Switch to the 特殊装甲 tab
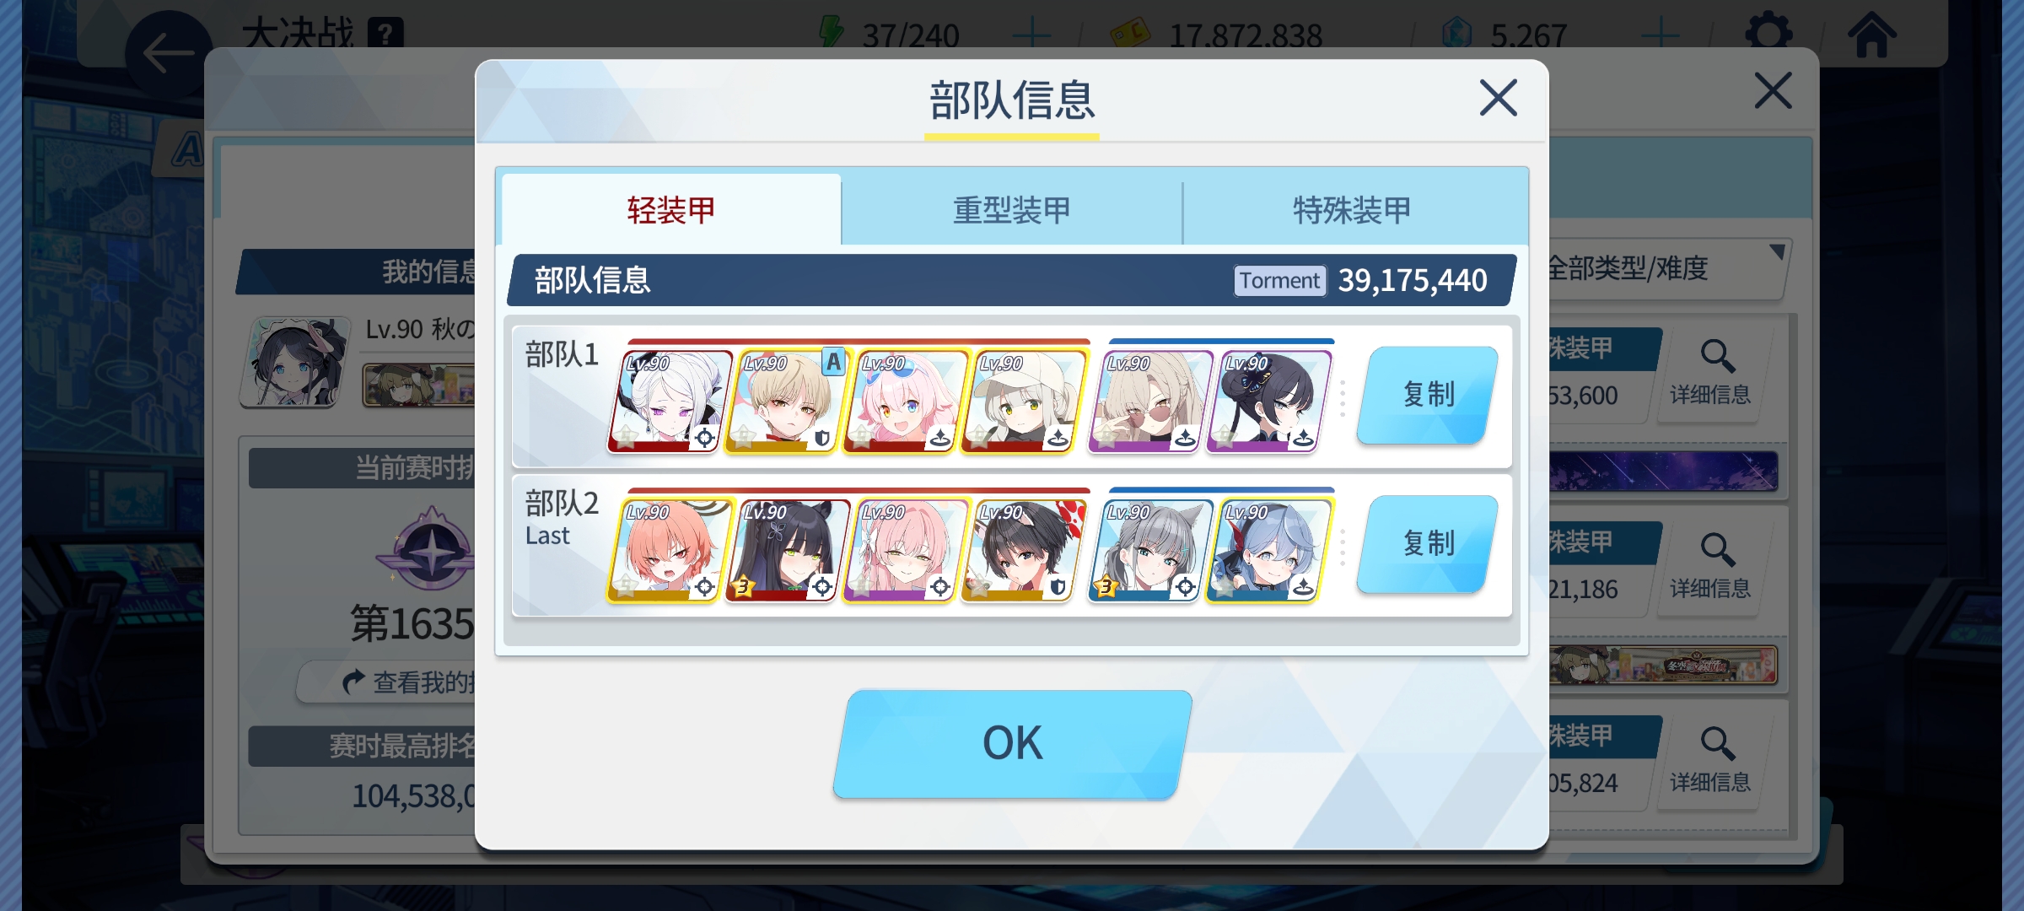 point(1352,210)
